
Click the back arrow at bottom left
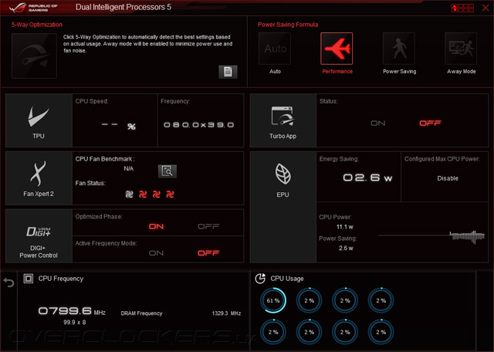tap(8, 283)
